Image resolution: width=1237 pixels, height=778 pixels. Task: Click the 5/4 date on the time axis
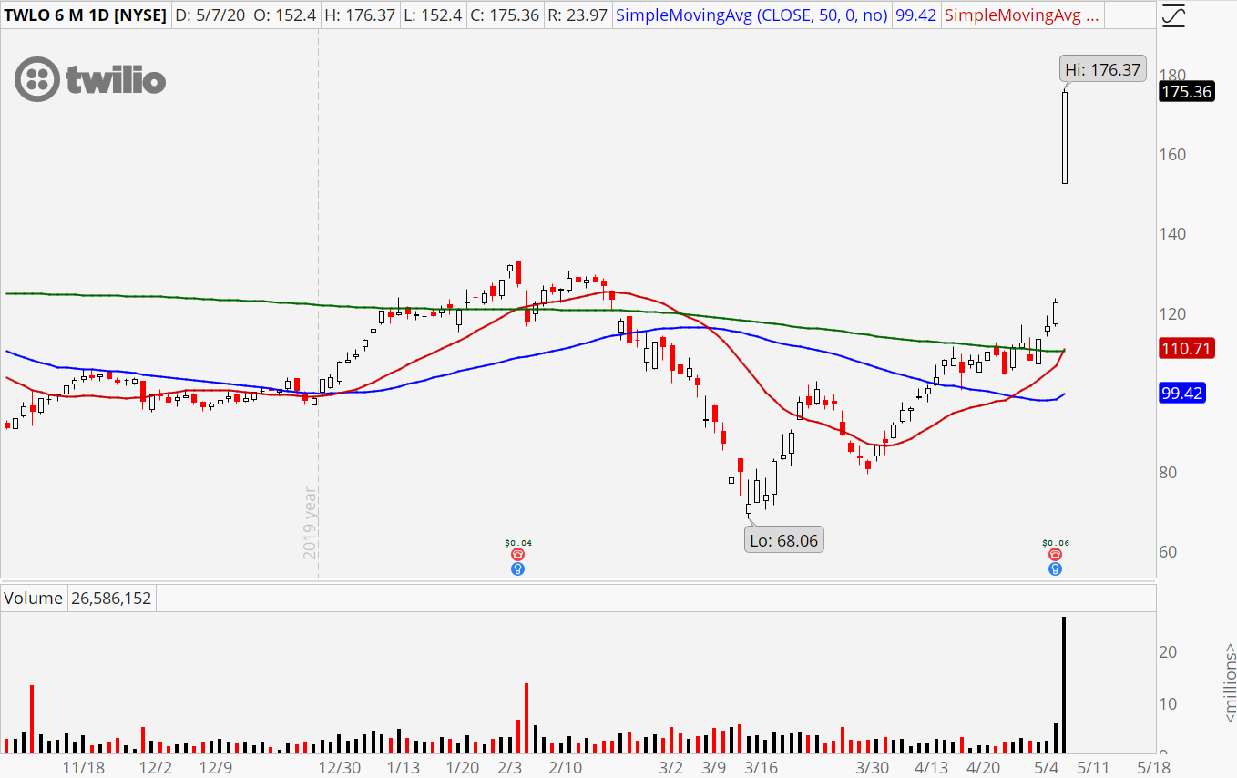[1047, 767]
